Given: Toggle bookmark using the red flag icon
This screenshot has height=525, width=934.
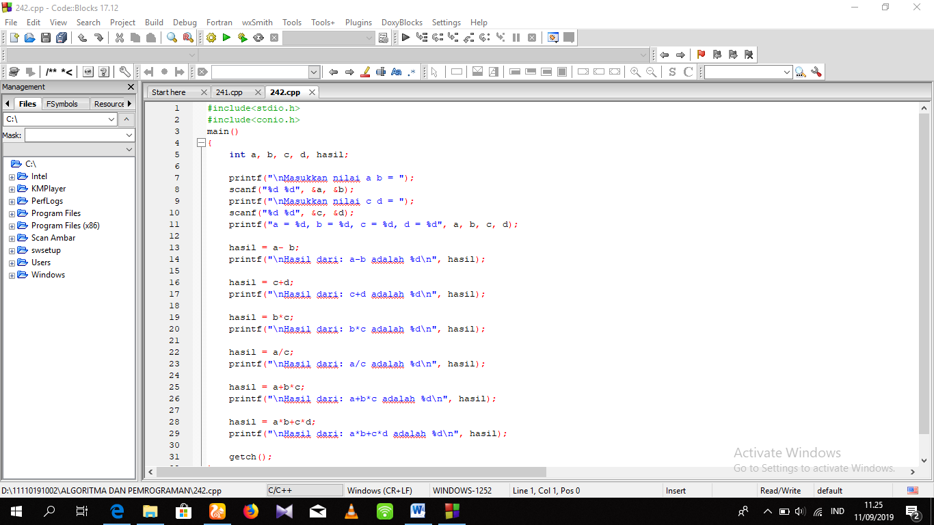Looking at the screenshot, I should point(701,55).
